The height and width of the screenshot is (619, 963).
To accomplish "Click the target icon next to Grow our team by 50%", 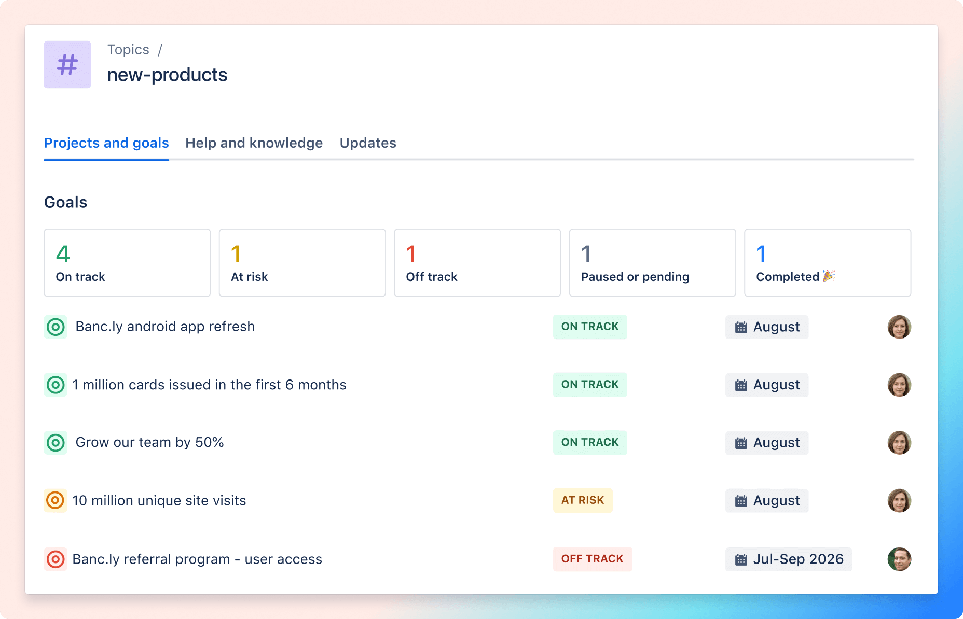I will pyautogui.click(x=54, y=442).
